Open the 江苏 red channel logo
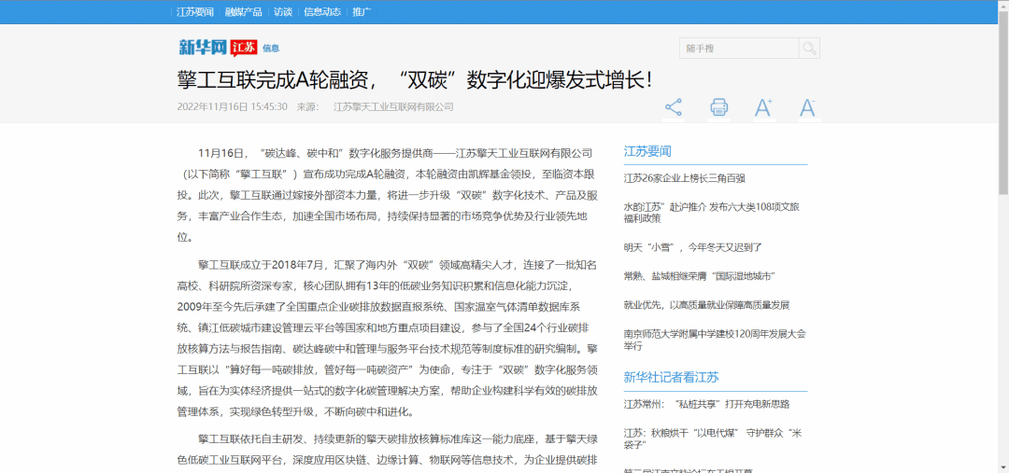 244,48
